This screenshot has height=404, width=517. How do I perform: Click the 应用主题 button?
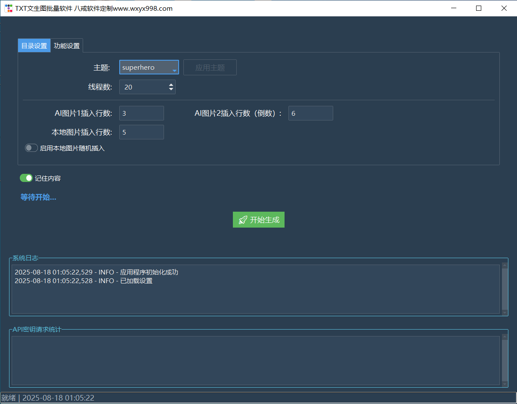point(210,68)
